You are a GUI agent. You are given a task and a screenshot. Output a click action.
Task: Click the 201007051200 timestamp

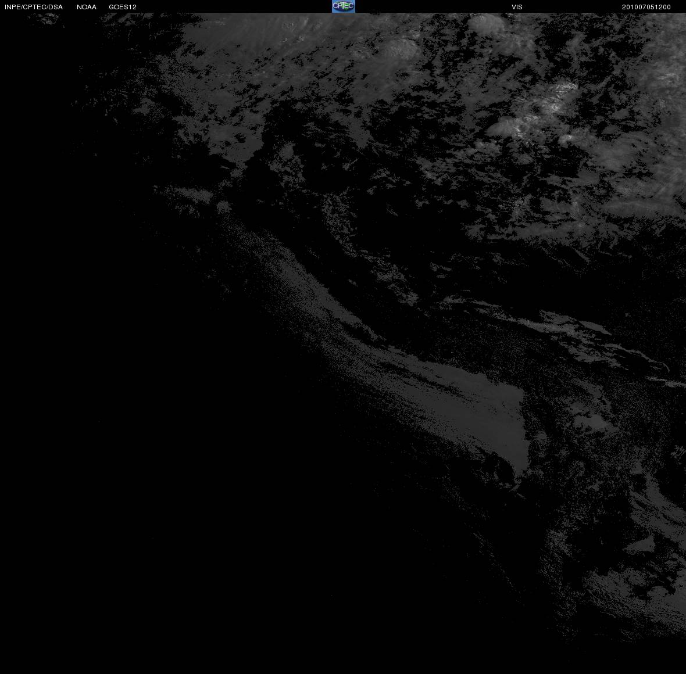pyautogui.click(x=646, y=7)
